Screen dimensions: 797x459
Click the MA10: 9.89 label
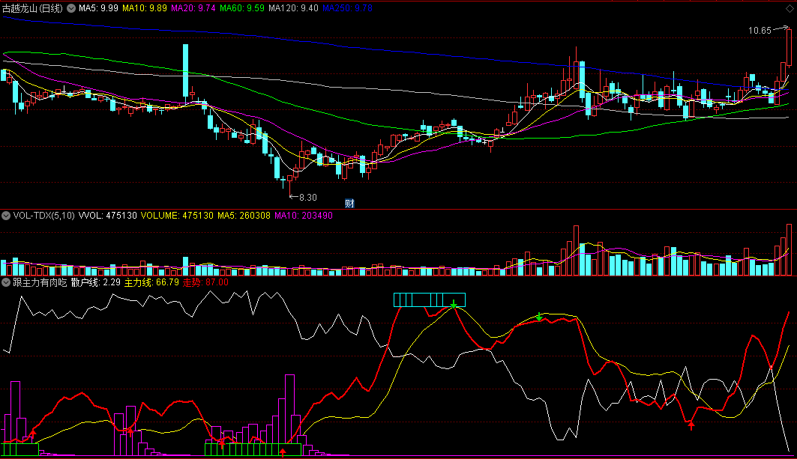[145, 9]
